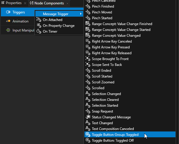The image size is (179, 144).
Task: Open the Message Trigger submenu
Action: click(59, 14)
